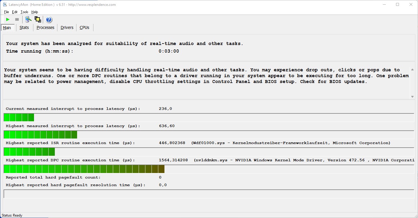Click the message box scroll down arrow
This screenshot has width=418, height=218.
(412, 97)
